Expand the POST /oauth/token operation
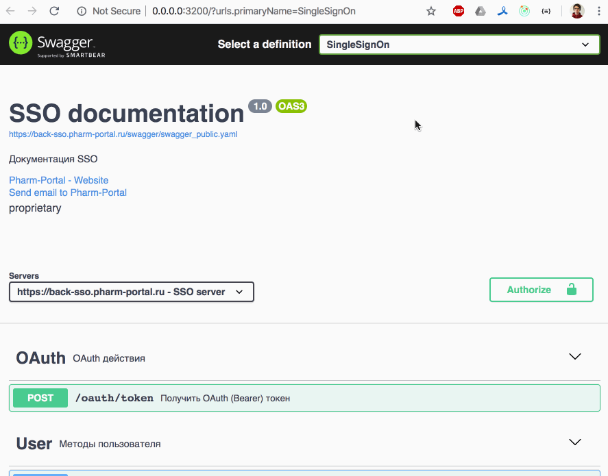608x476 pixels. click(x=304, y=398)
